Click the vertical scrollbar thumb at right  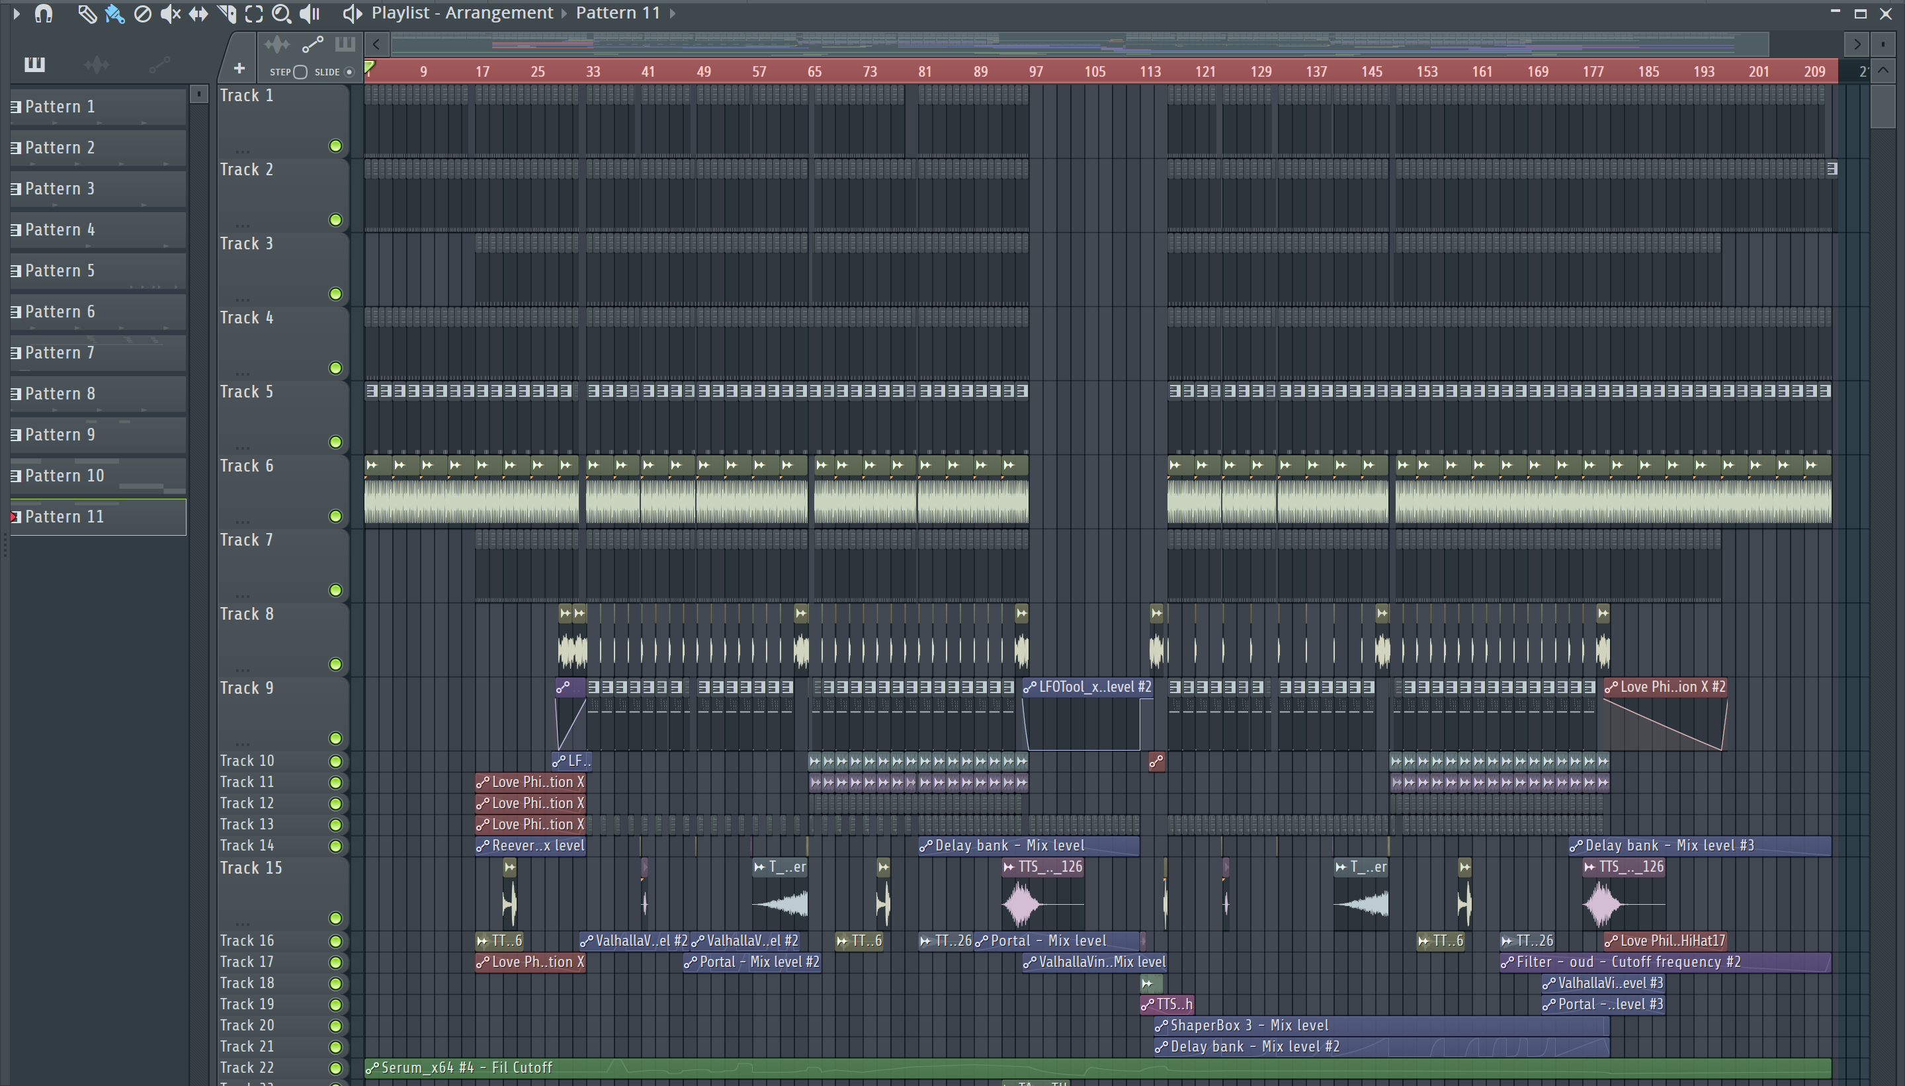click(1883, 106)
